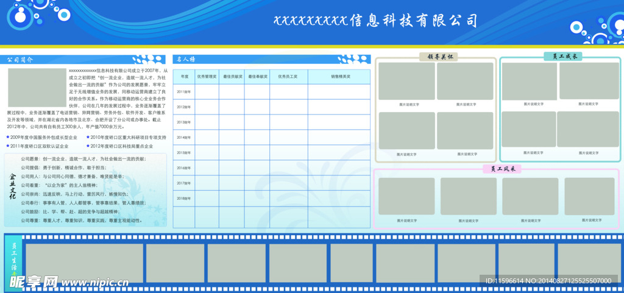624x293 pixels.
Task: Click the company name title in banner
Action: 375,21
